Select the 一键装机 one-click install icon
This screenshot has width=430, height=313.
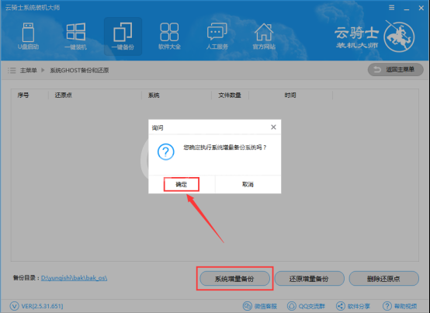click(x=76, y=37)
